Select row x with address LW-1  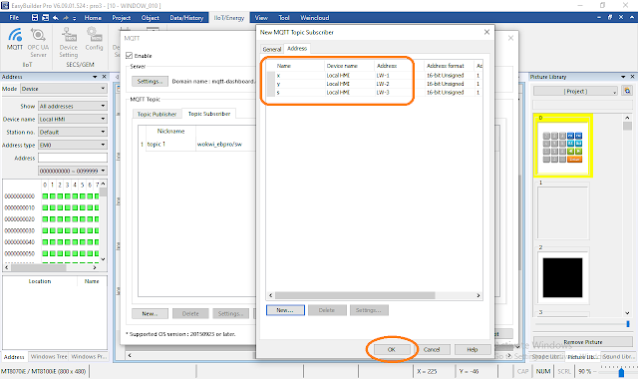[x=375, y=76]
